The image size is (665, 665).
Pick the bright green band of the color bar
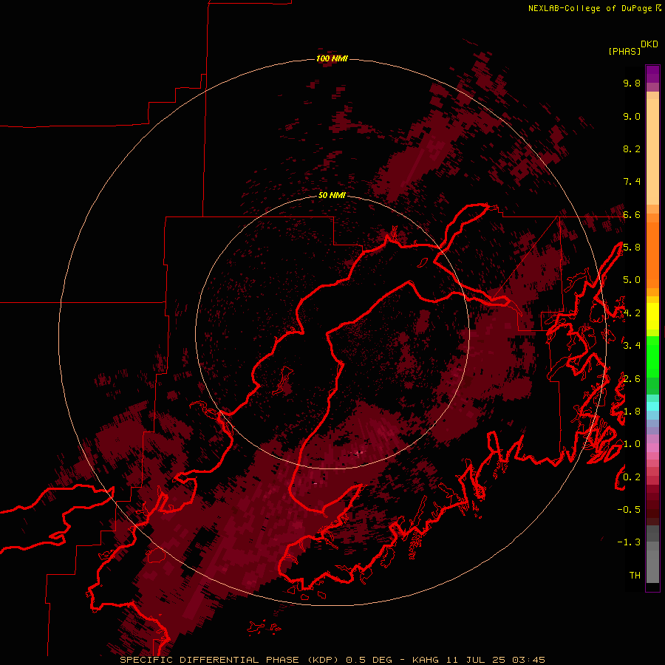click(652, 357)
